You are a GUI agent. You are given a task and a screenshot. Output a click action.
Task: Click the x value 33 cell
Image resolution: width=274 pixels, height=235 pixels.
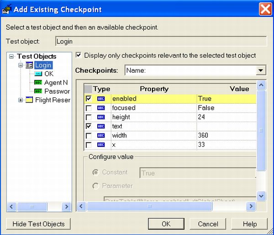(227, 145)
